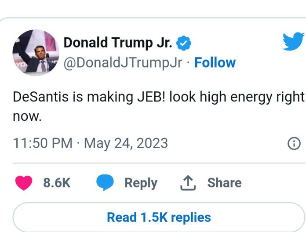Click the Share text label
Viewport: 306px width, 232px height.
(x=224, y=183)
